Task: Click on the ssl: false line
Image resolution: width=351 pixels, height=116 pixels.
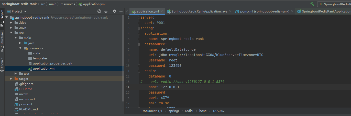Action: (159, 103)
